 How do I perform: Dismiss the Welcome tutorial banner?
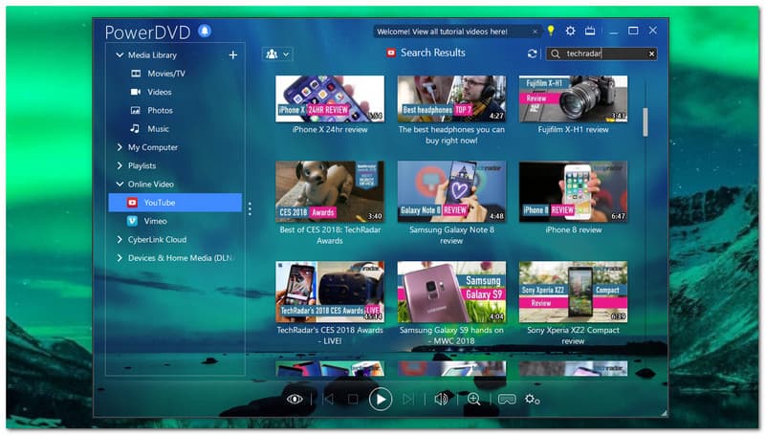[x=535, y=32]
